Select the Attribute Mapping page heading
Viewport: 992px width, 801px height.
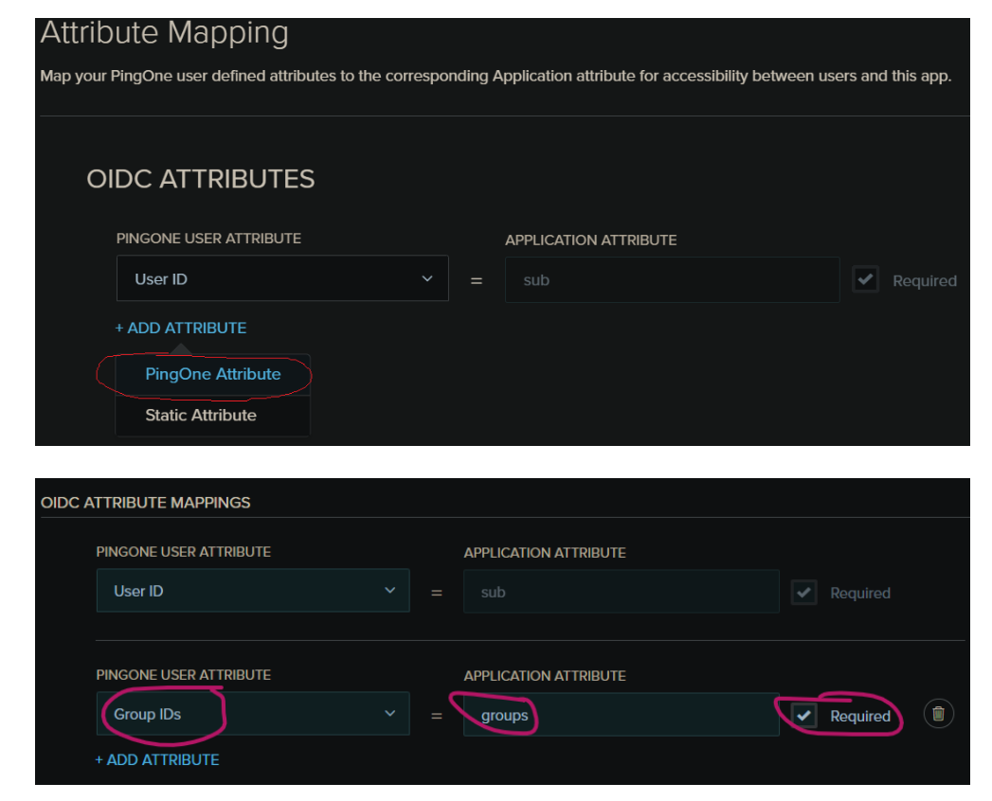pos(165,33)
